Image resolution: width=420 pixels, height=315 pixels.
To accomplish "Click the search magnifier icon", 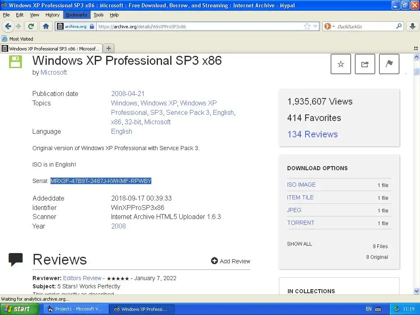I will pyautogui.click(x=399, y=26).
